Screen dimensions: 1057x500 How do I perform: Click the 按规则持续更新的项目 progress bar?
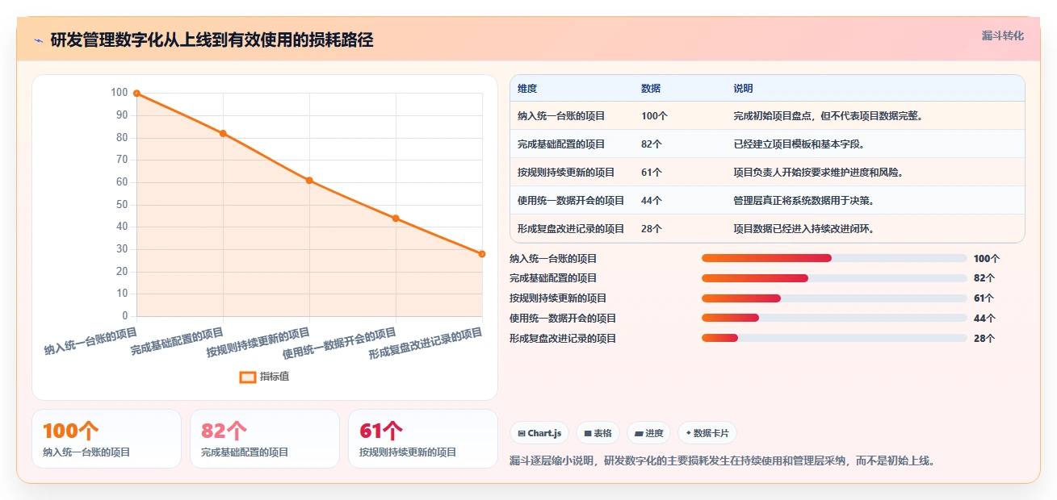(x=834, y=298)
